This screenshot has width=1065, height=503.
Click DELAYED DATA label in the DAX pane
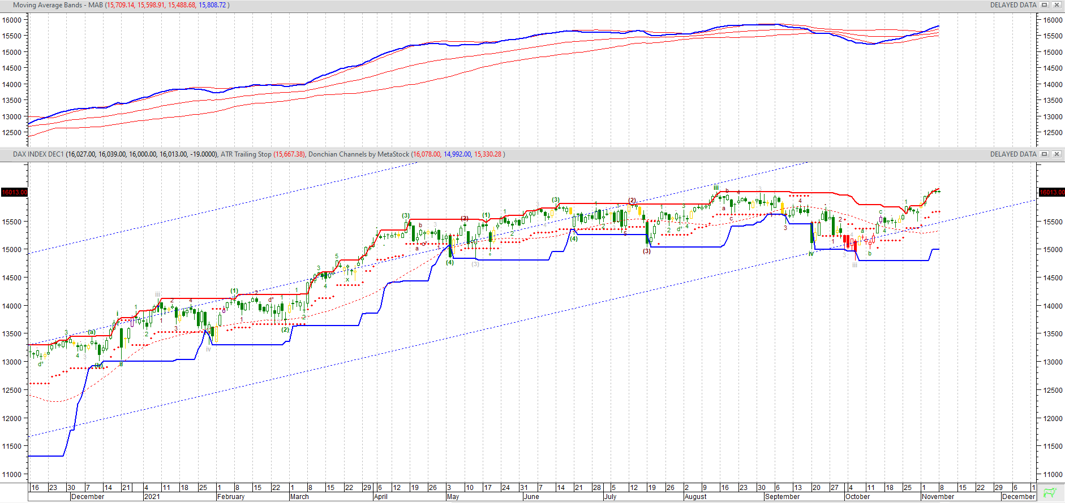tap(1013, 154)
